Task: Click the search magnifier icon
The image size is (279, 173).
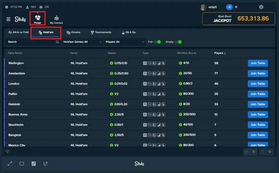Action: pyautogui.click(x=57, y=42)
